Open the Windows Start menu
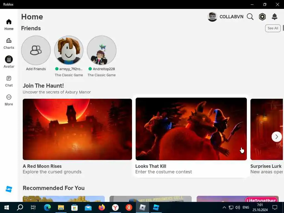This screenshot has width=284, height=213. point(7,207)
